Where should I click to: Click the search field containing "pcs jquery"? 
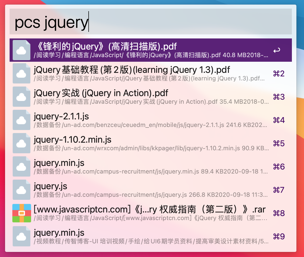click(x=151, y=22)
